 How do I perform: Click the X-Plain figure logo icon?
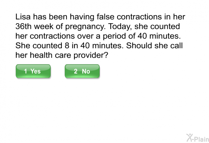[x=189, y=138]
